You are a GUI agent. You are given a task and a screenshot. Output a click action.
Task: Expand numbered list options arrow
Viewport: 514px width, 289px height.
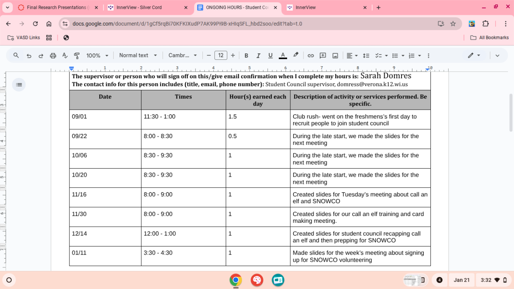pos(420,55)
